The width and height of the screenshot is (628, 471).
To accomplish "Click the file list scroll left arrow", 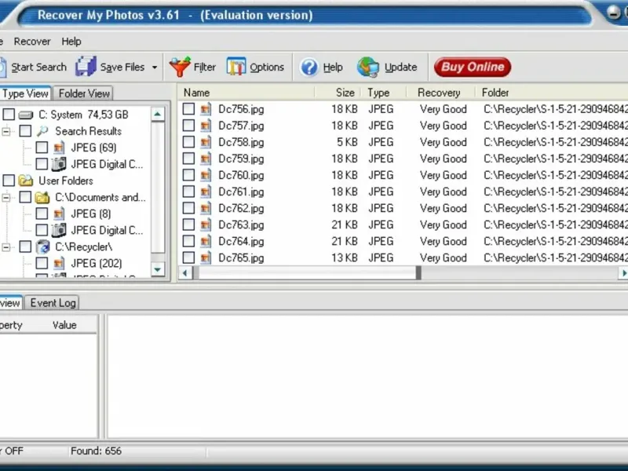I will tap(185, 273).
